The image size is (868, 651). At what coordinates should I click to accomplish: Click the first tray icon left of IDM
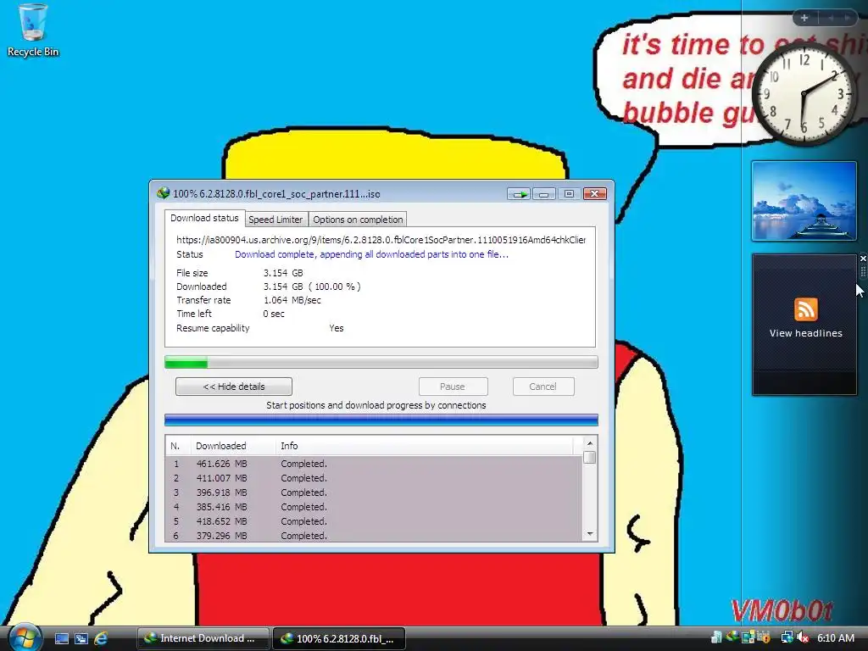pos(716,637)
